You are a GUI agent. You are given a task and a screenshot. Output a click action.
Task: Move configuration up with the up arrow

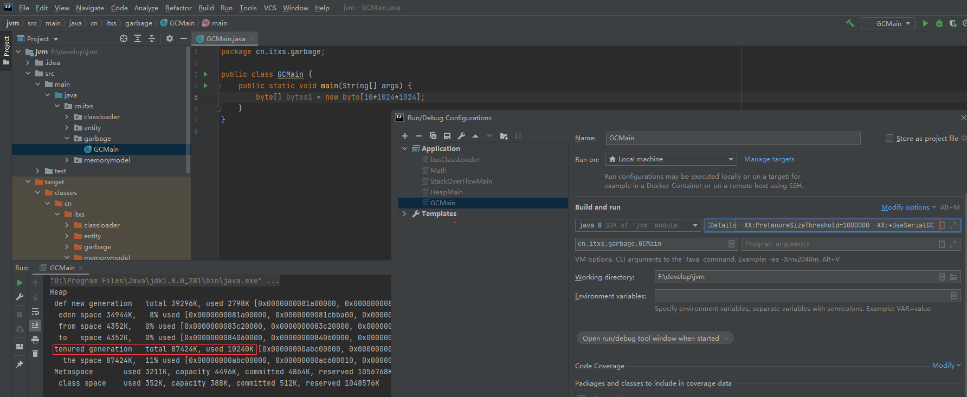(x=475, y=136)
